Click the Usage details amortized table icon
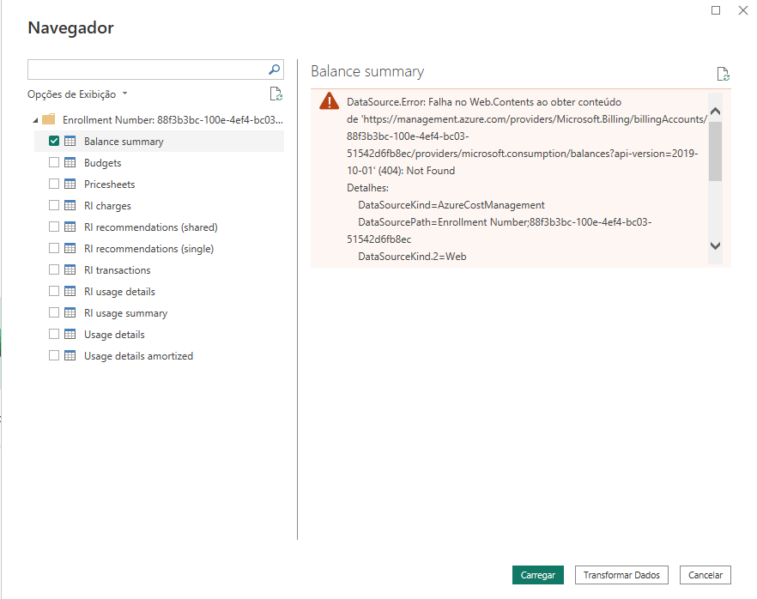Screen dimensions: 757x599 pyautogui.click(x=70, y=356)
